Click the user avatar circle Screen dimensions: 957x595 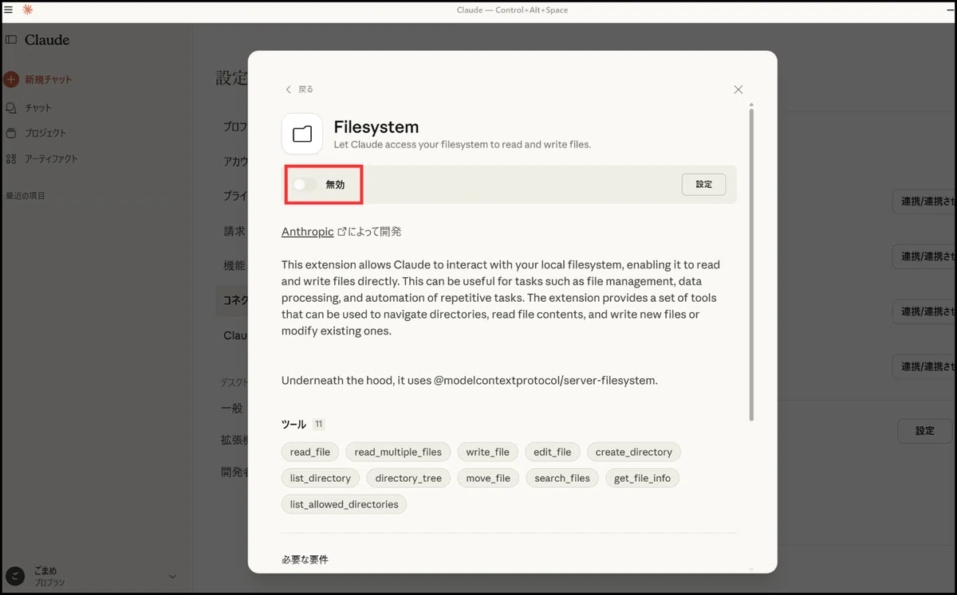tap(14, 577)
